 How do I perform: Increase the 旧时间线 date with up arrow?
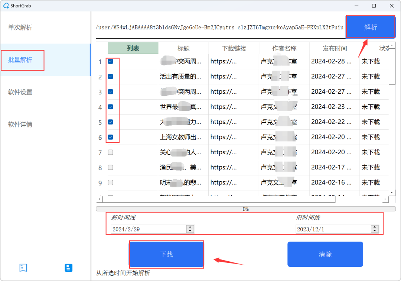(375, 227)
